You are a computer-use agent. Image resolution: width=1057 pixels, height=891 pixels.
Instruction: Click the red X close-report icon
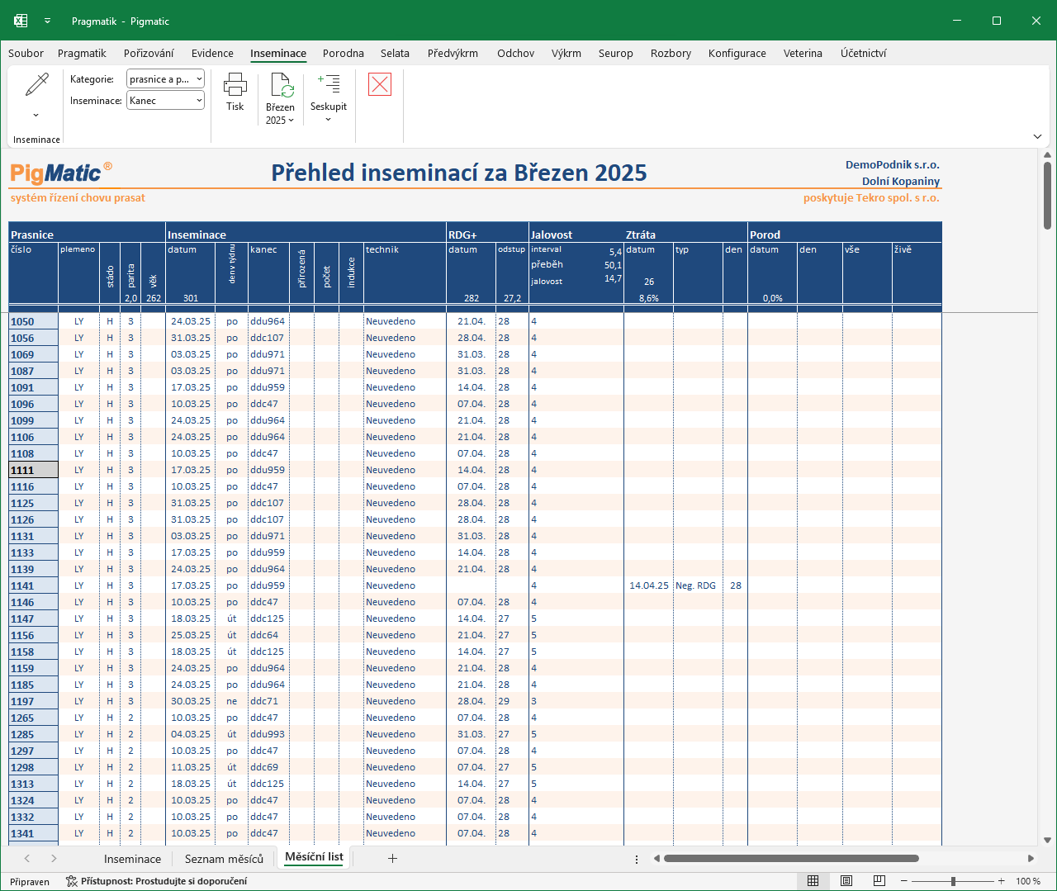(x=380, y=83)
